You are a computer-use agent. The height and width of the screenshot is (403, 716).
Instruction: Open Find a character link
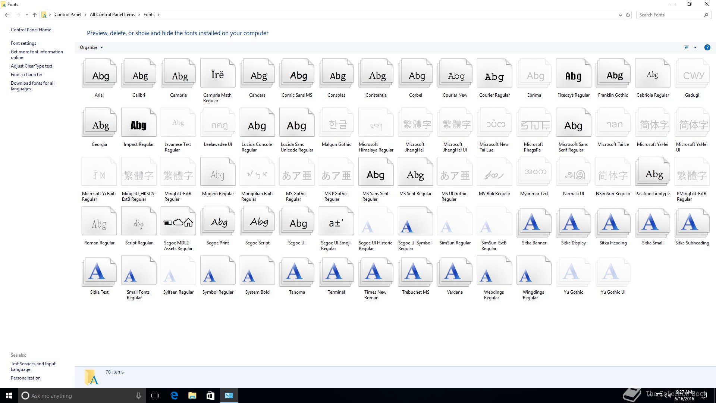[x=26, y=75]
